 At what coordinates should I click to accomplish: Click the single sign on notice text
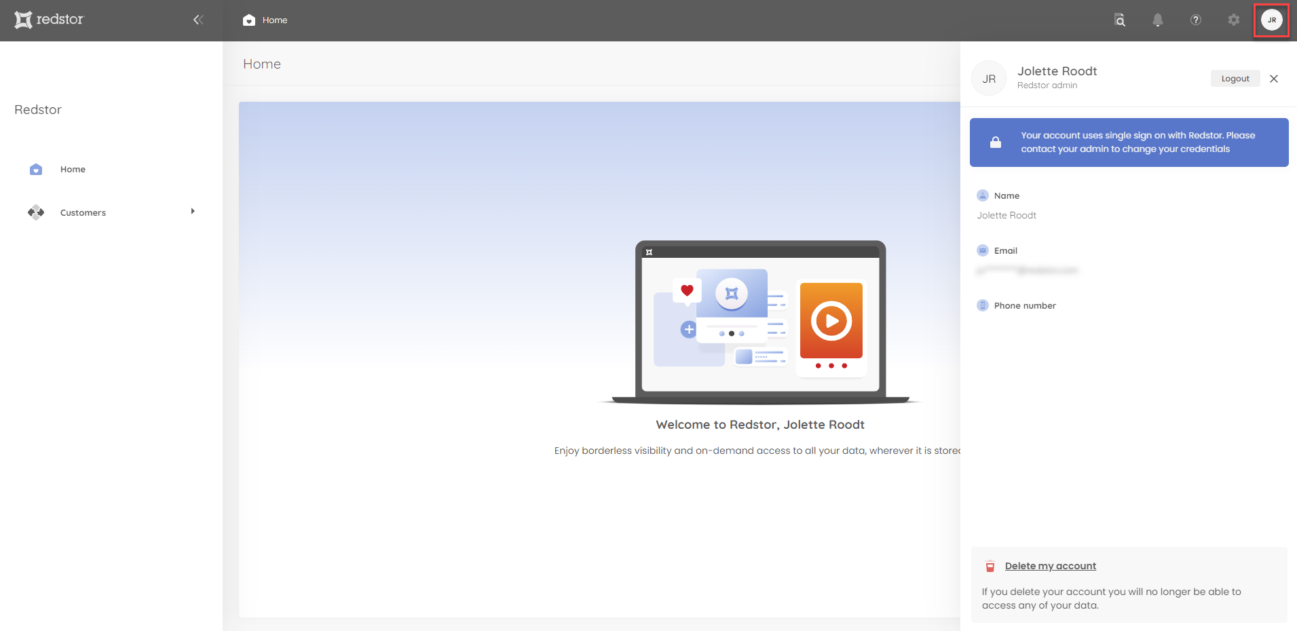1138,142
